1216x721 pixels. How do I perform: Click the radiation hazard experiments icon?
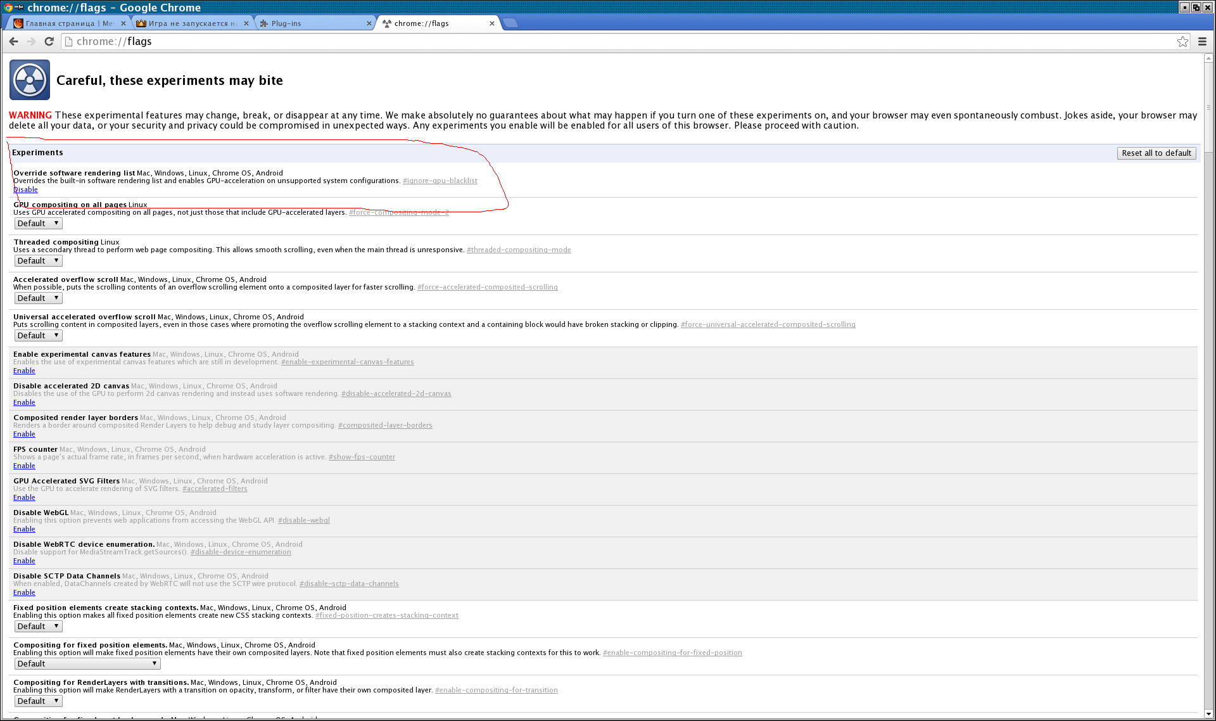[x=30, y=80]
